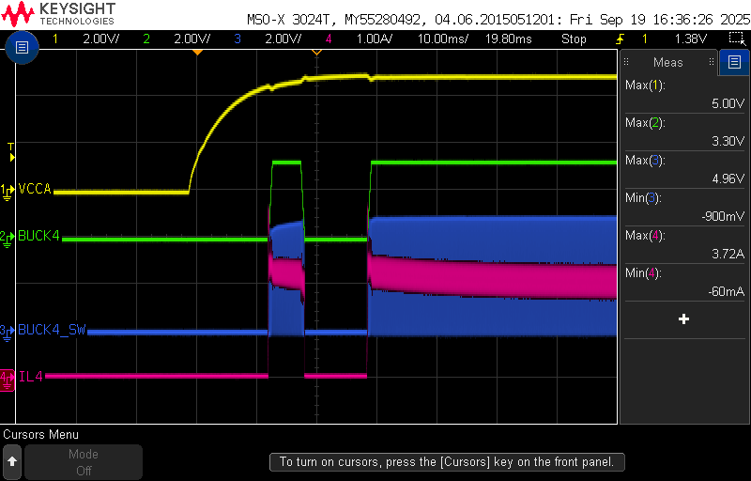The width and height of the screenshot is (751, 481).
Task: Open the main menu button at top left
Action: [22, 47]
